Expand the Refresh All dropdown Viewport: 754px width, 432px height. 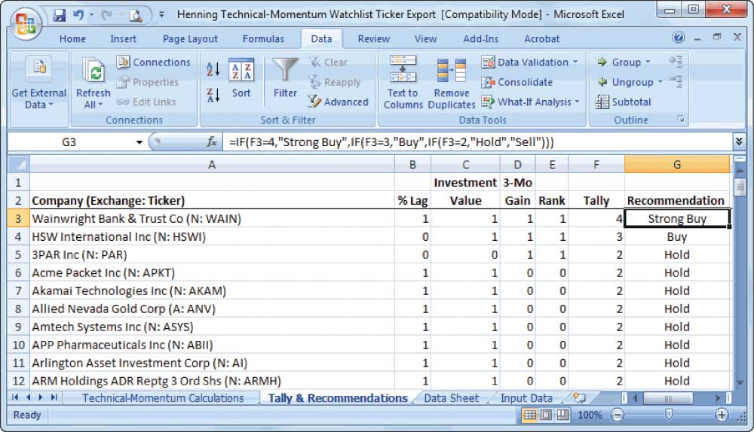[x=94, y=105]
